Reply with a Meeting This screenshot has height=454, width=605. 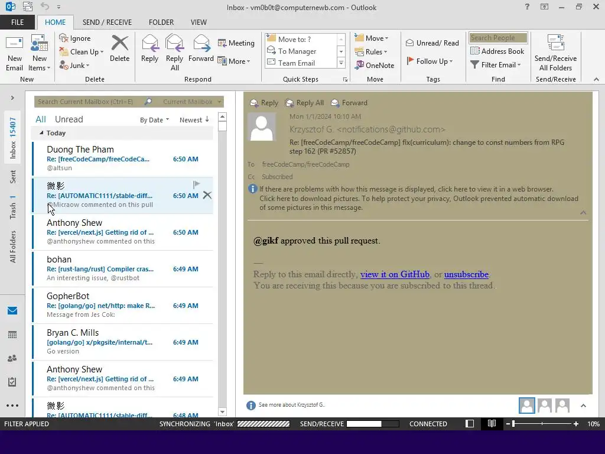(x=236, y=43)
